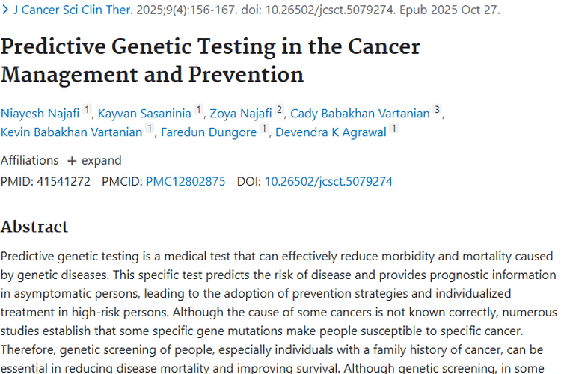Open the PMC12802875 full-text link
This screenshot has height=374, width=561.
point(186,181)
